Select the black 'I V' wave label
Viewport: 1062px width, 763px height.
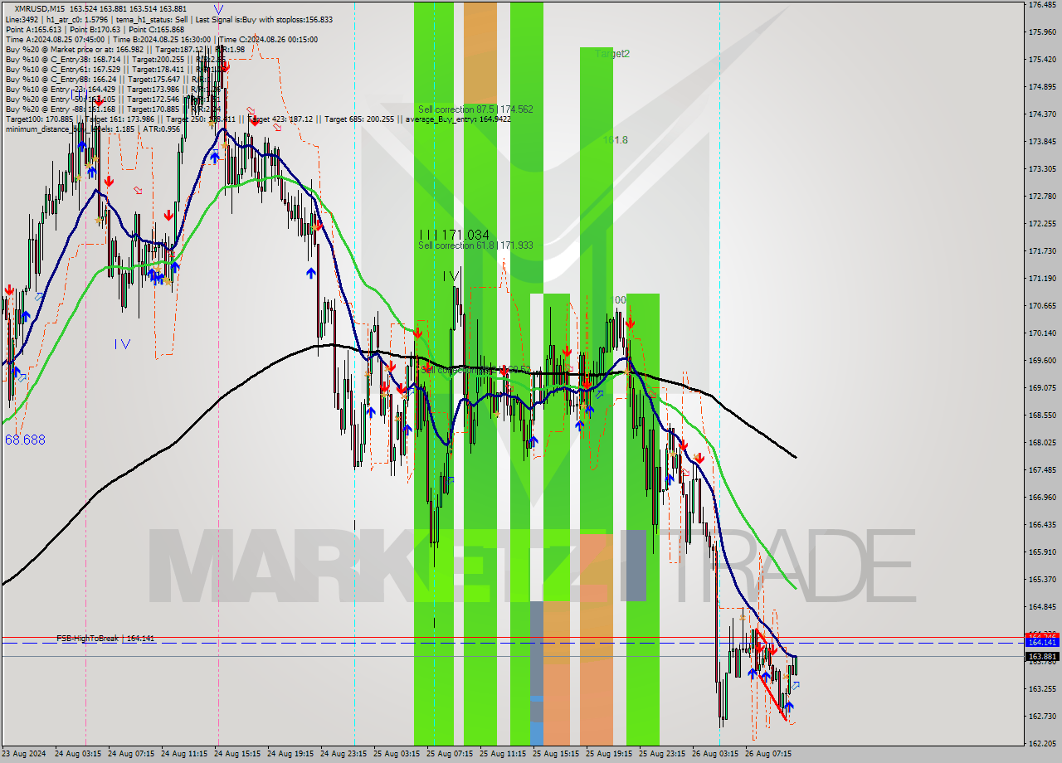451,275
